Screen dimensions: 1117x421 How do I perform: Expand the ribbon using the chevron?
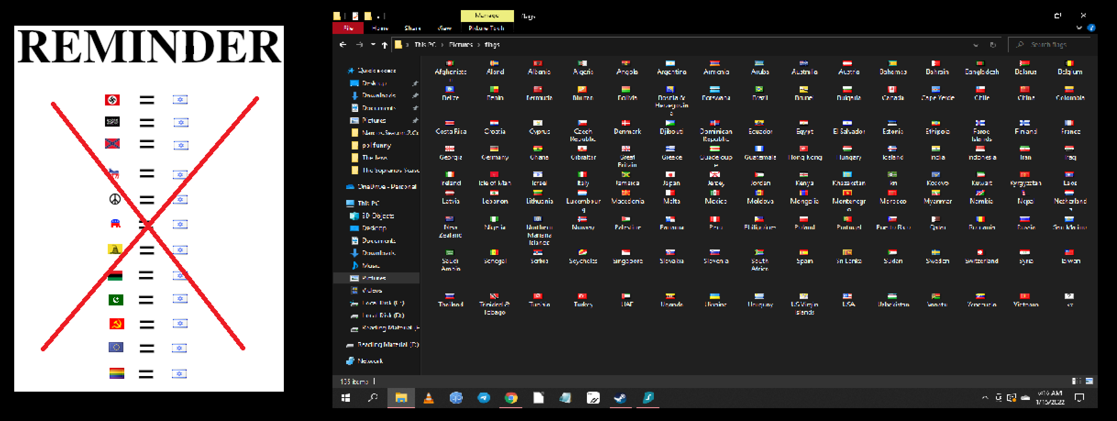click(x=1079, y=28)
